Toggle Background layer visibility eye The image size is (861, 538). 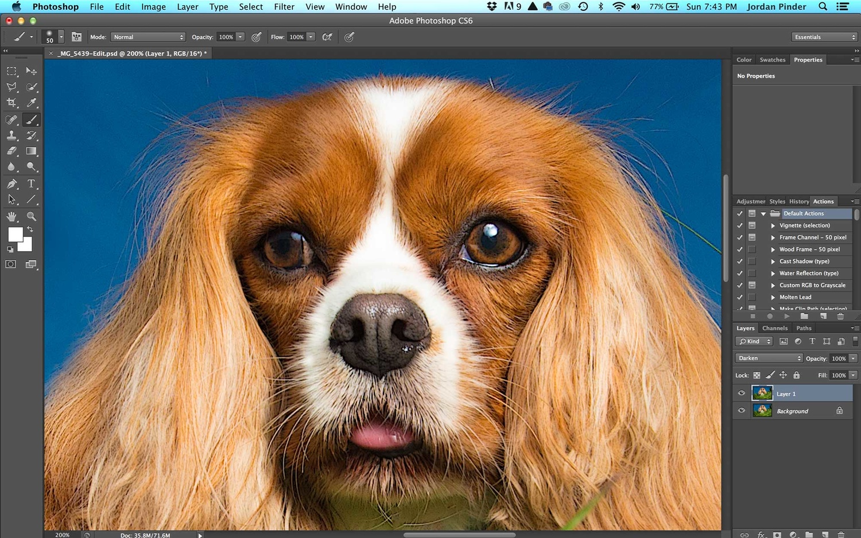(x=741, y=411)
